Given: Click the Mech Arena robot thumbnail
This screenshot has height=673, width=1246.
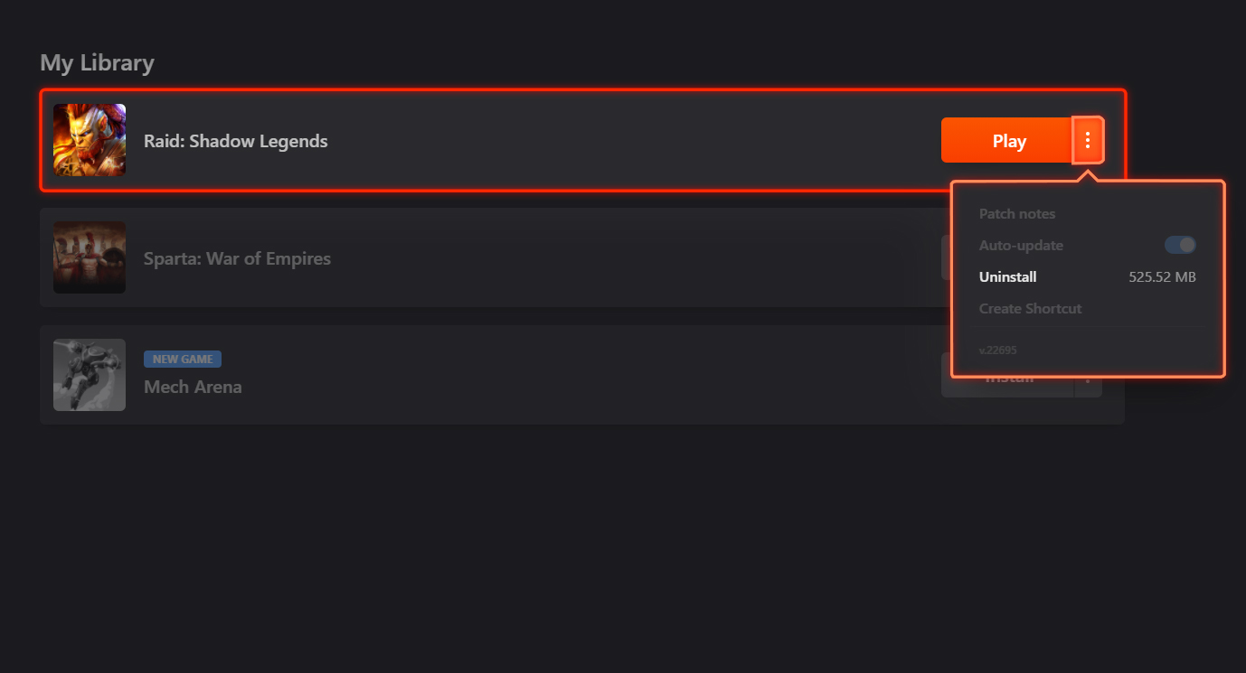Looking at the screenshot, I should (x=90, y=375).
